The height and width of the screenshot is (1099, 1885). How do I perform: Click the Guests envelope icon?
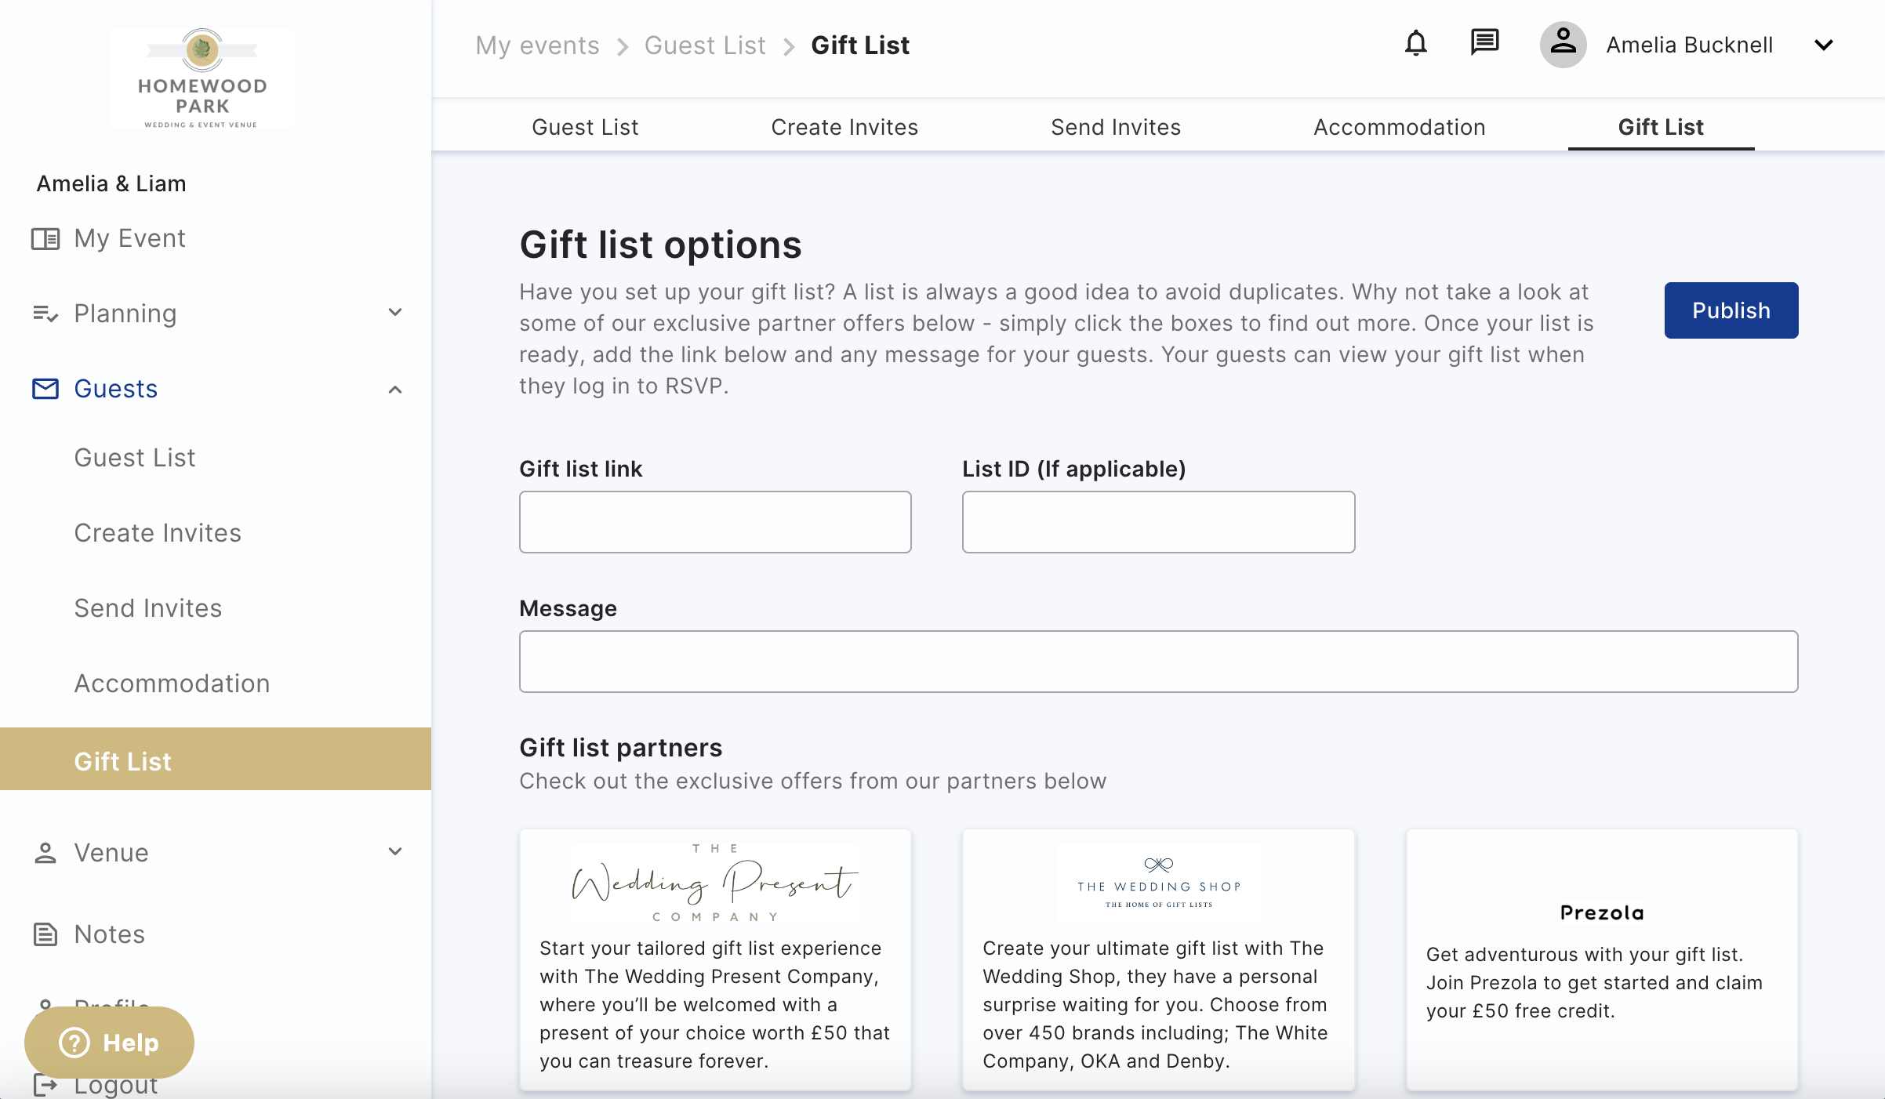[45, 389]
